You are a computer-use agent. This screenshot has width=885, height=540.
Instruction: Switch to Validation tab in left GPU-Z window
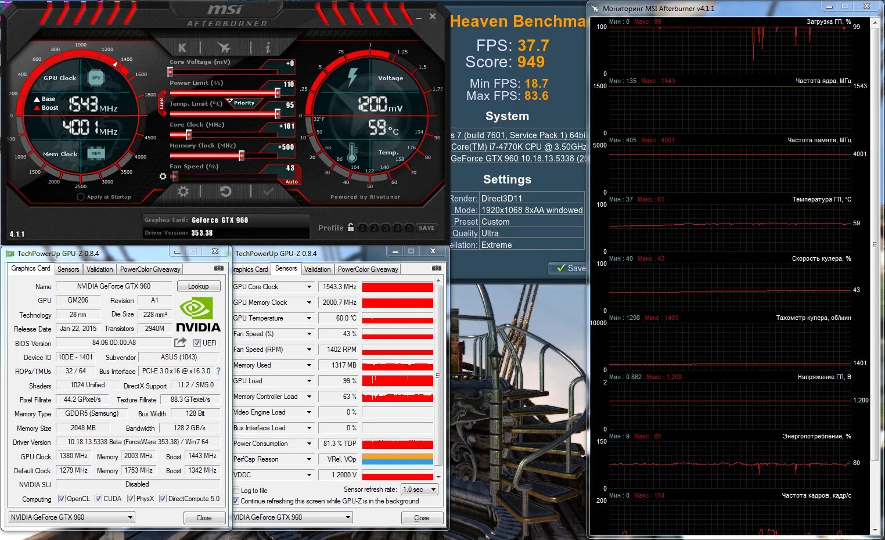click(x=99, y=269)
